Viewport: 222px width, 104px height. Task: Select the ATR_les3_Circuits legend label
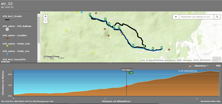click(12, 16)
